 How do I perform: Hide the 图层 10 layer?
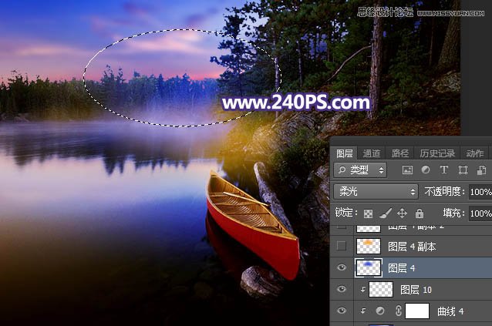point(342,289)
